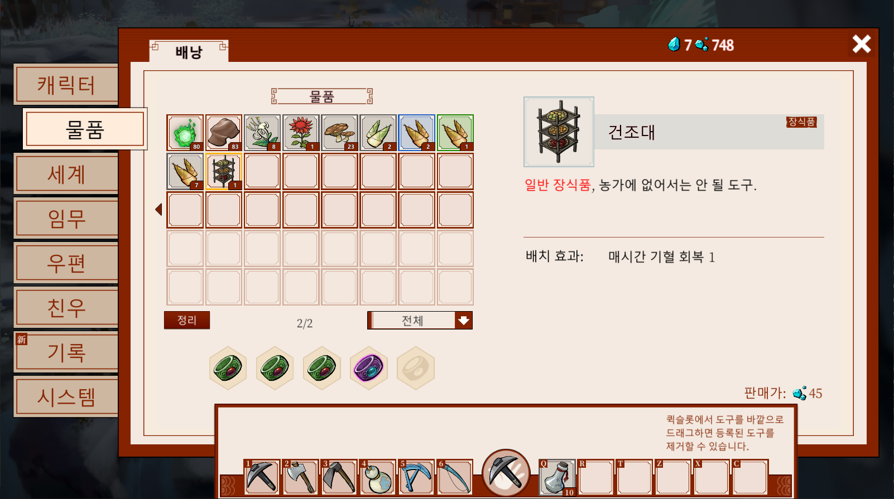
Task: Click the purple ring equipment slot
Action: pos(369,368)
